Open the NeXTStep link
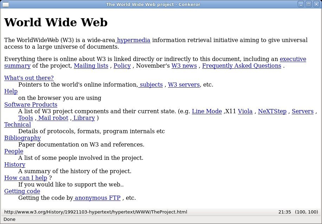Image resolution: width=322 pixels, height=224 pixels. click(x=272, y=111)
